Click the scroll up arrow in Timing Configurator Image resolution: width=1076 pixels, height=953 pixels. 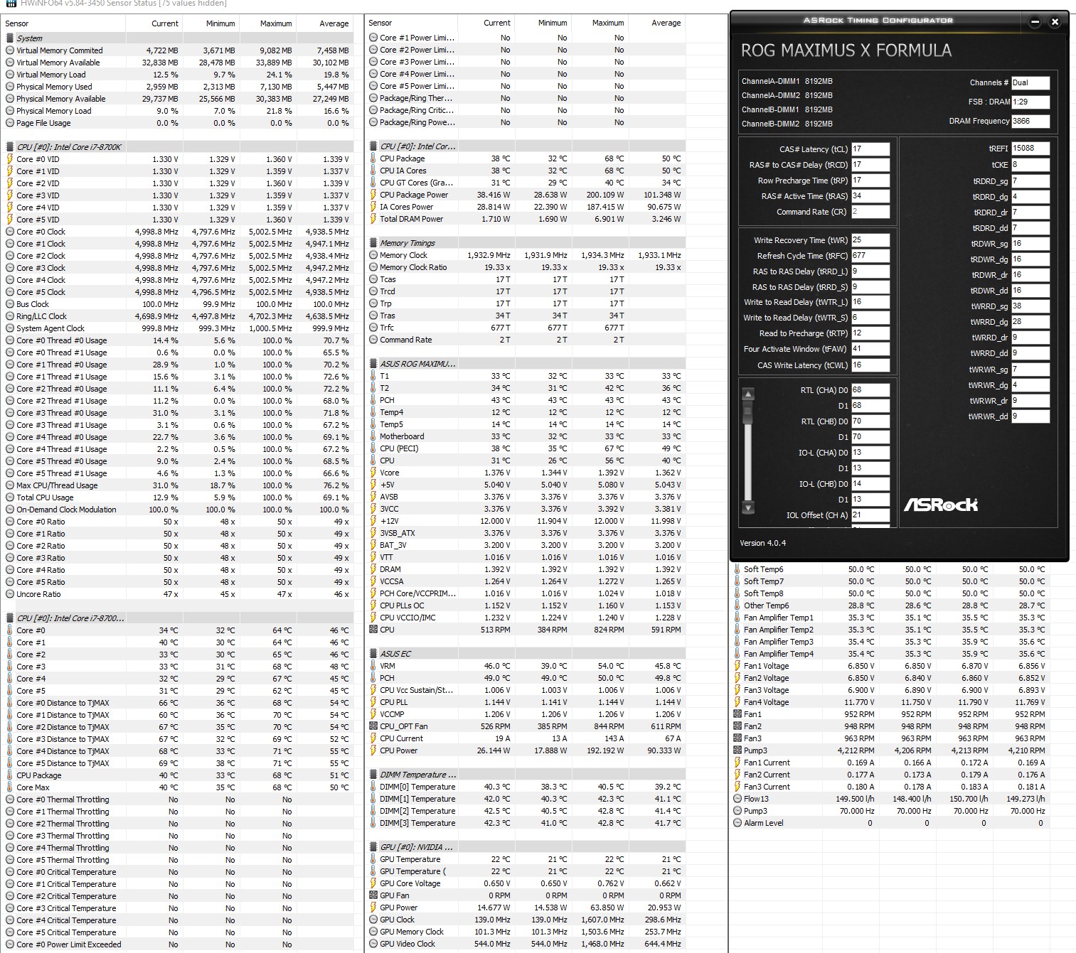point(747,394)
